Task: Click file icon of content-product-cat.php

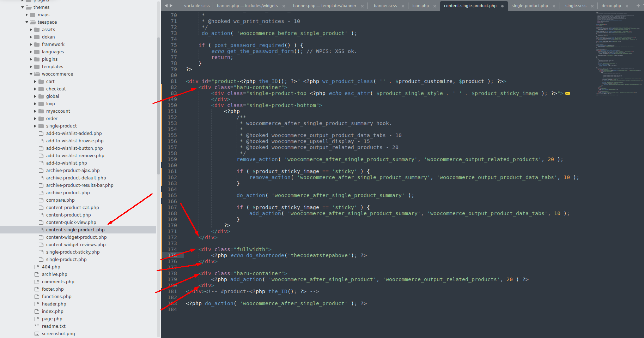Action: click(x=41, y=208)
